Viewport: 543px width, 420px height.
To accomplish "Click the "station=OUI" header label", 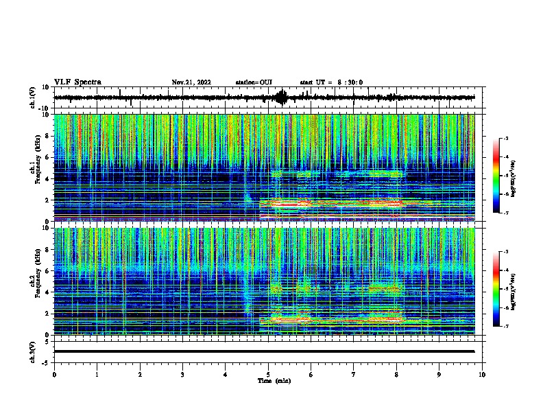I will pos(254,82).
